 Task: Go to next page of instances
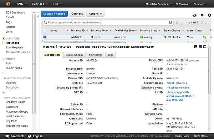tap(202, 23)
